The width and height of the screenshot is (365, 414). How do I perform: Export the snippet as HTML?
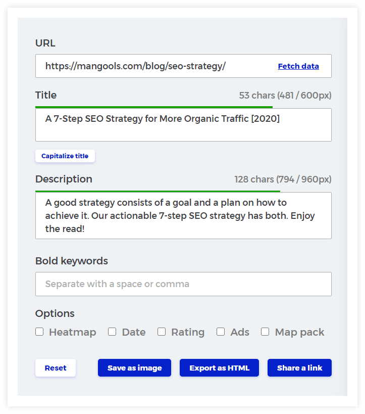[219, 368]
